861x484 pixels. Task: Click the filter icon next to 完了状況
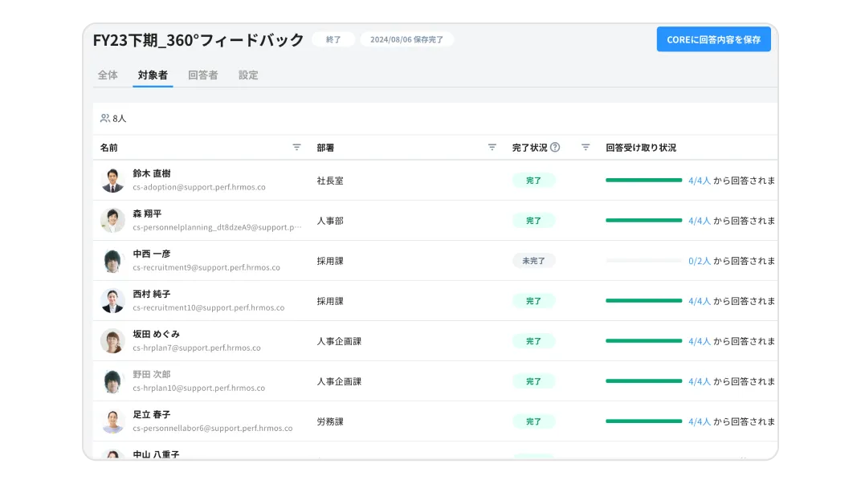[586, 147]
